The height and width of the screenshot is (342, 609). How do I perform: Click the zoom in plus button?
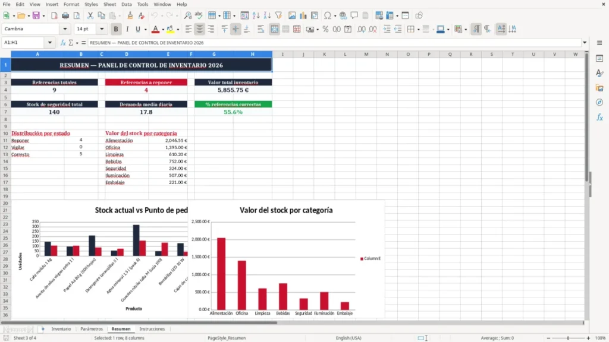(x=588, y=338)
